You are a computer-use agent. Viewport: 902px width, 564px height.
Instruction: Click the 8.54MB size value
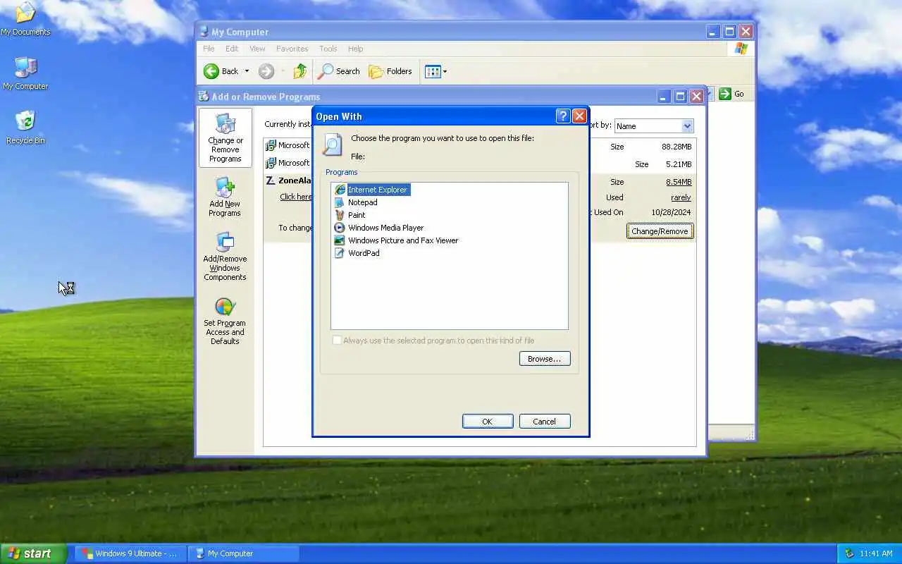coord(679,182)
